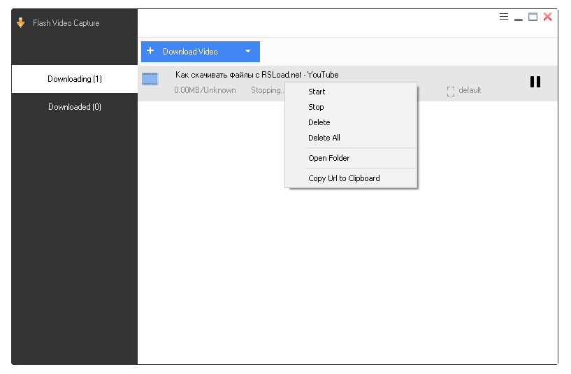Pause the current download
Viewport: 571px width, 374px height.
click(535, 82)
